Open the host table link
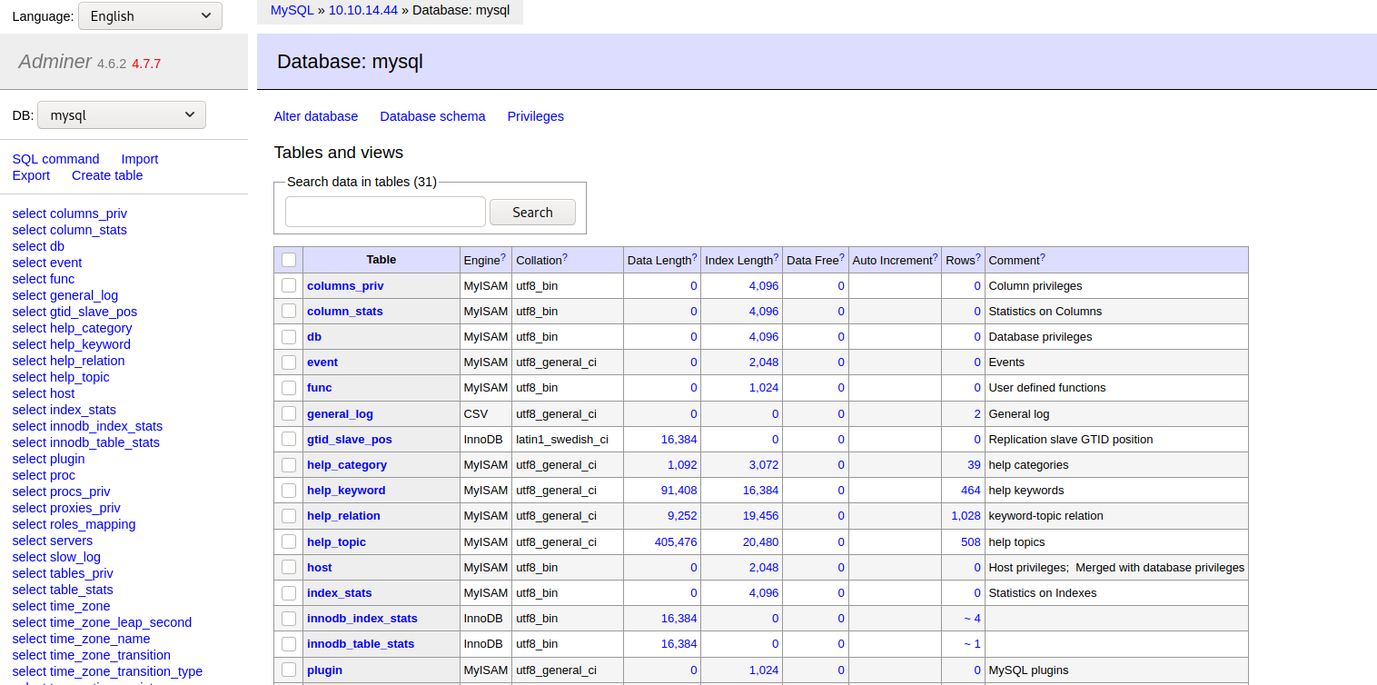 tap(320, 567)
